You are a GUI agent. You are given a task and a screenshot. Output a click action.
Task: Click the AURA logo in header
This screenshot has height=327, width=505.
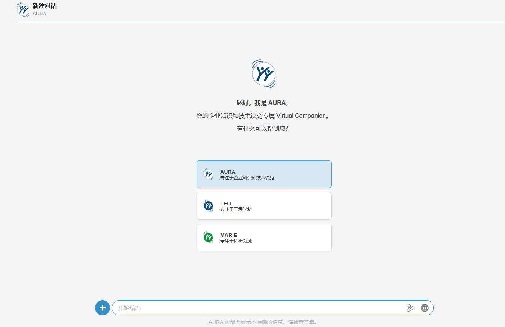(x=23, y=9)
